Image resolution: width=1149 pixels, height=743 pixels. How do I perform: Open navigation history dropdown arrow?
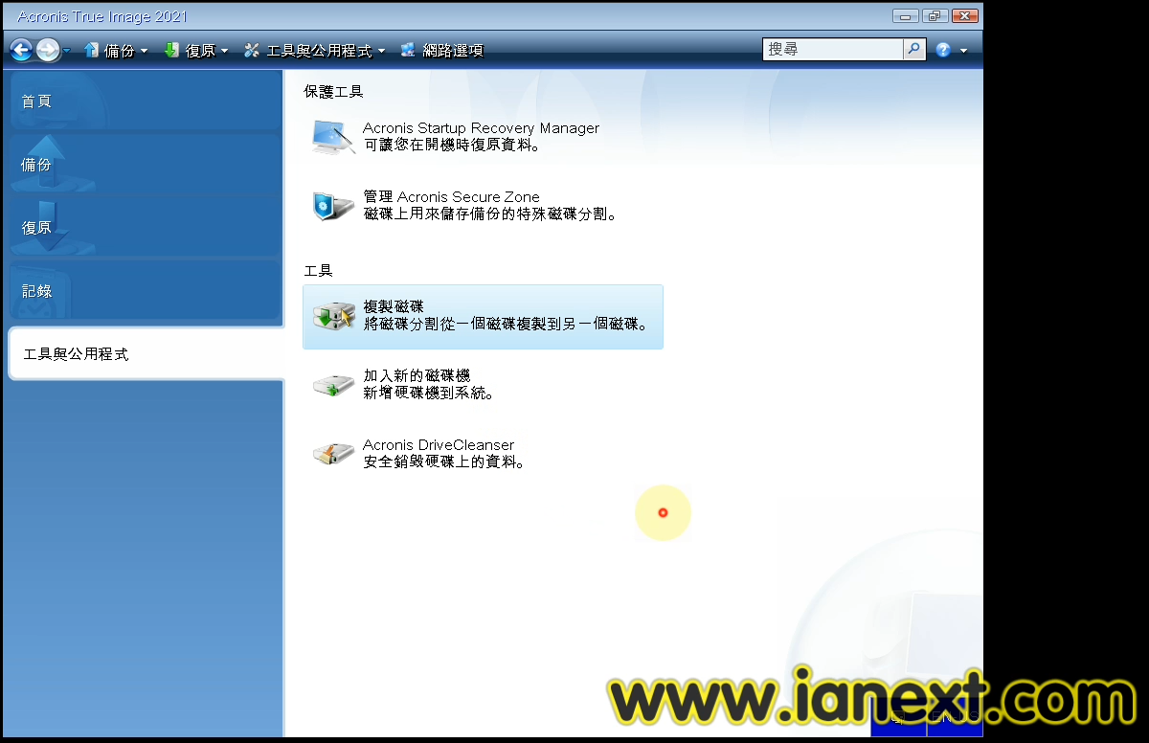[x=67, y=51]
